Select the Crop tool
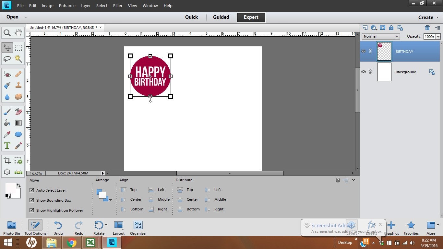Screen dimensions: 443x249 7,160
